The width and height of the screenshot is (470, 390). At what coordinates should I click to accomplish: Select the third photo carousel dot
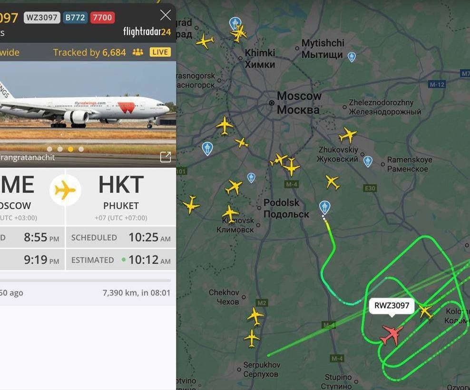point(71,149)
